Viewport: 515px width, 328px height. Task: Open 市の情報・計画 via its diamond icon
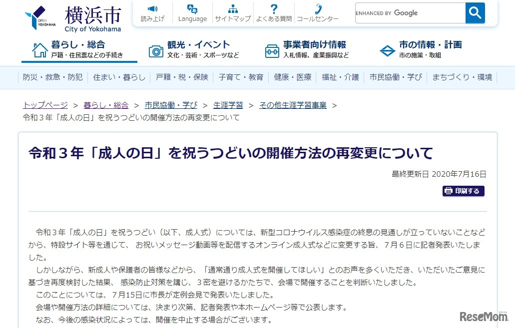[x=388, y=49]
